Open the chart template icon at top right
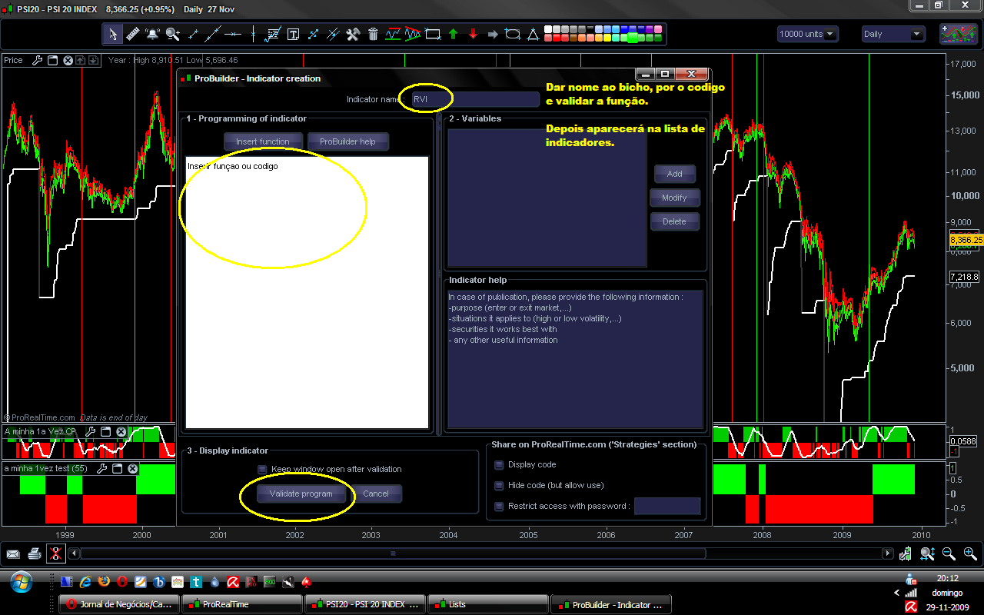984x615 pixels. [x=959, y=34]
